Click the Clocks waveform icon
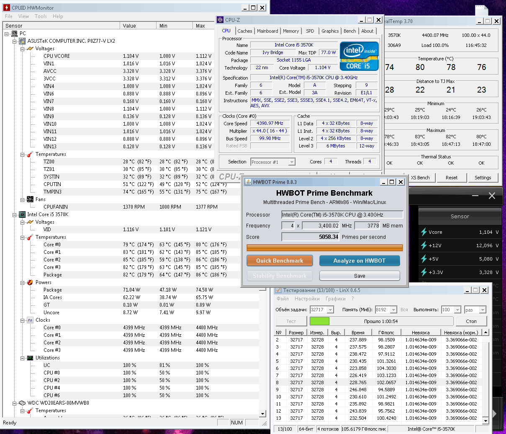The width and height of the screenshot is (506, 434). (x=30, y=320)
